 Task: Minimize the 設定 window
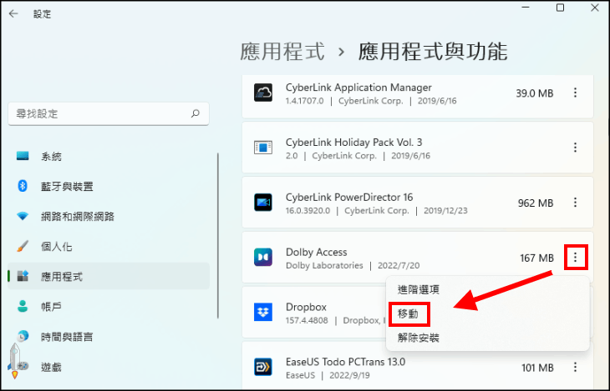click(x=526, y=8)
